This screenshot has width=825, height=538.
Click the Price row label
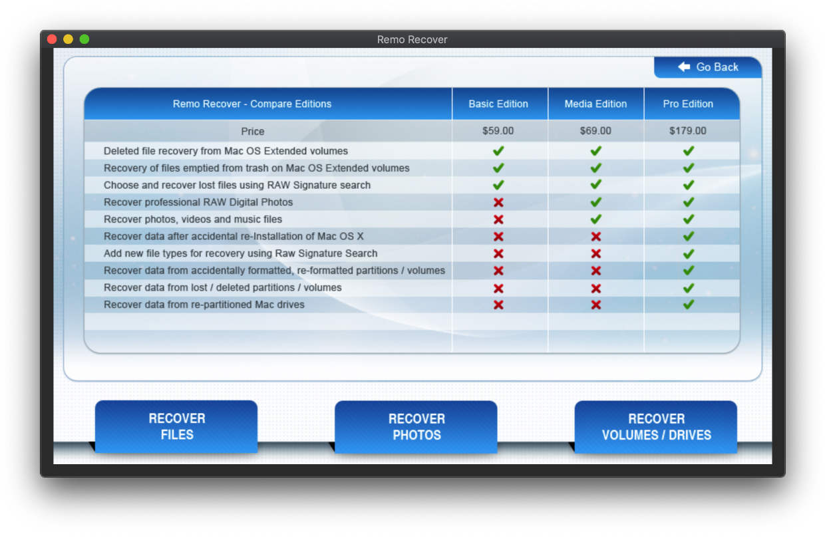click(x=253, y=131)
